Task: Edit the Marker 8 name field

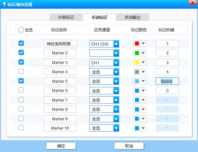Action: pos(60,110)
